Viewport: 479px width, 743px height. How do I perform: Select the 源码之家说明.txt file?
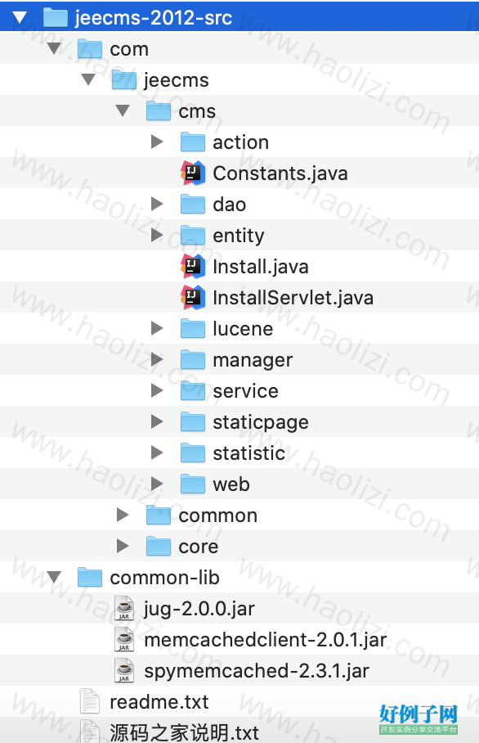(184, 732)
